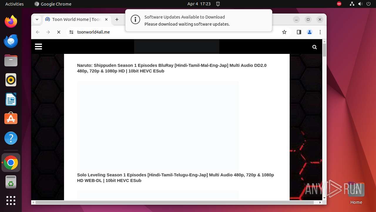
Task: Toggle the Chrome side panel
Action: coord(299,32)
